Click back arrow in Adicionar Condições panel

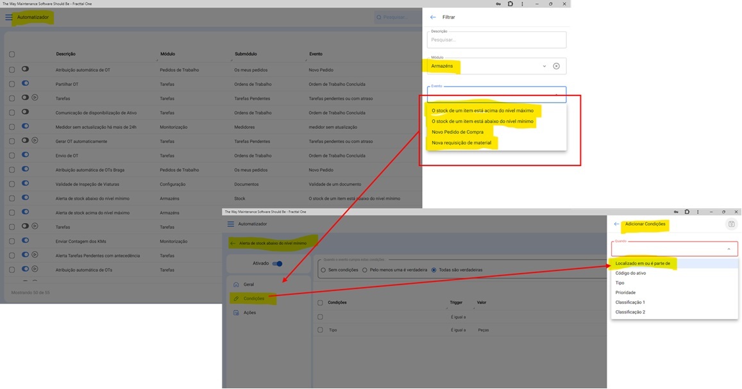pyautogui.click(x=616, y=224)
